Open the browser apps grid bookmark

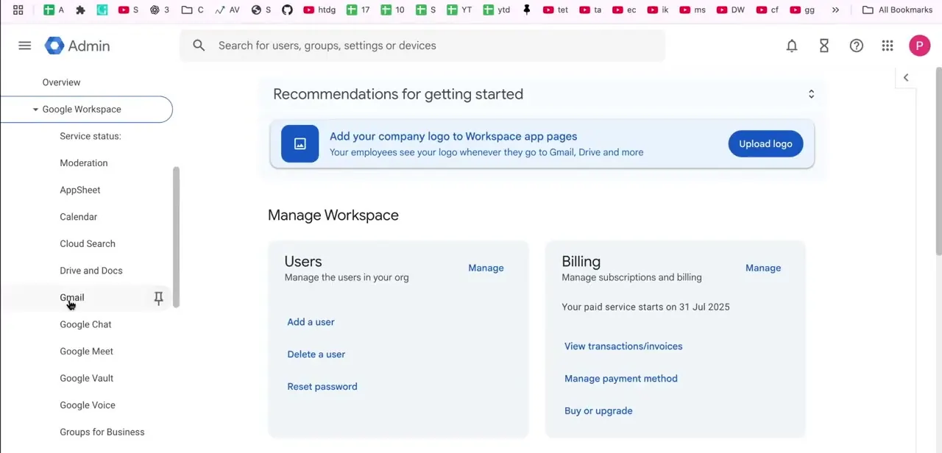(18, 10)
